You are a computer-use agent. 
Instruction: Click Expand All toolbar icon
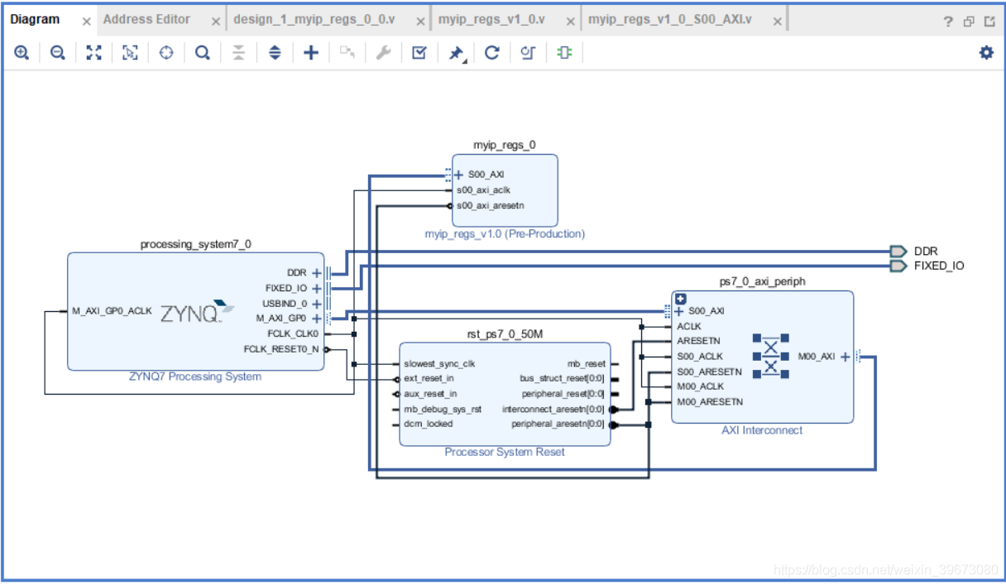click(275, 53)
